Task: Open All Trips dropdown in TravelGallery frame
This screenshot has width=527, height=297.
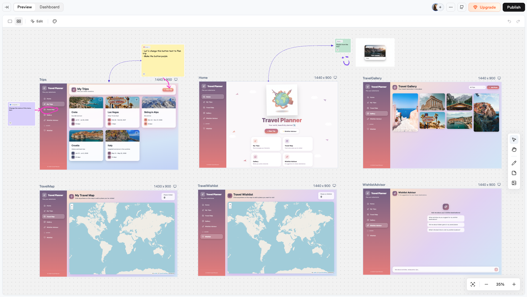Action: [x=477, y=87]
